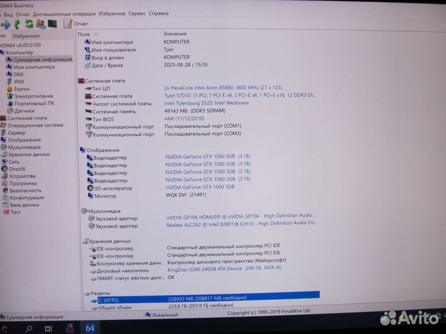
Task: Open the KingDian S280 240GB ATA Device link
Action: pos(224,268)
